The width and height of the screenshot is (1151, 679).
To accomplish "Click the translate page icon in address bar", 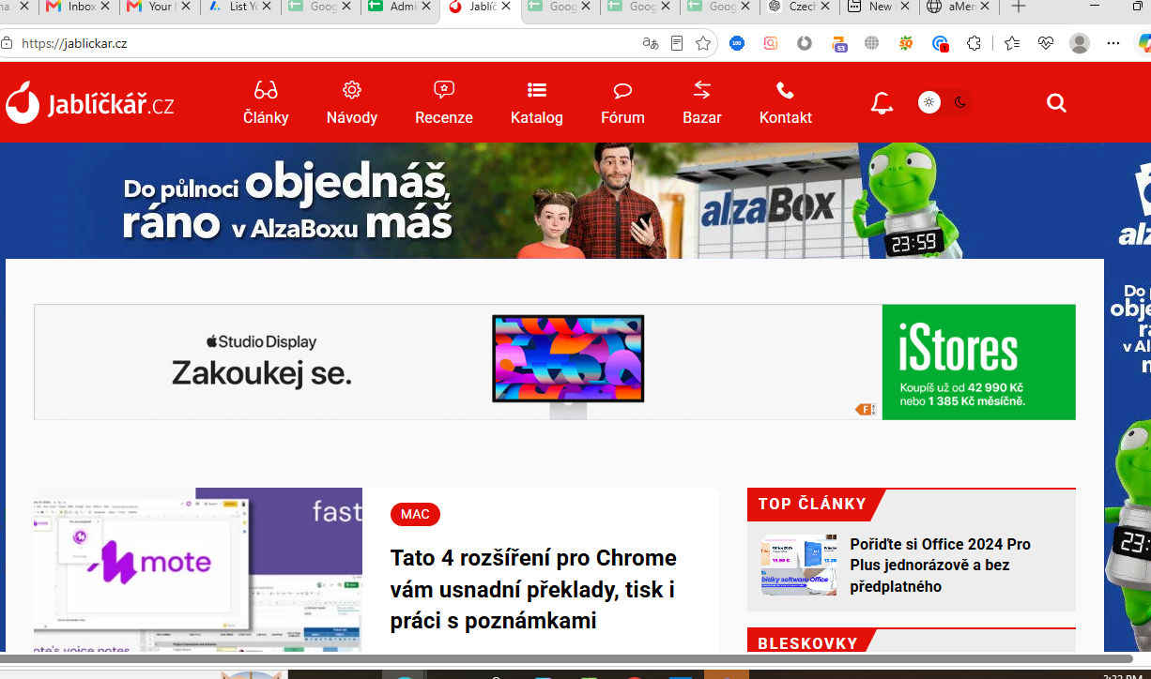I will pyautogui.click(x=650, y=43).
